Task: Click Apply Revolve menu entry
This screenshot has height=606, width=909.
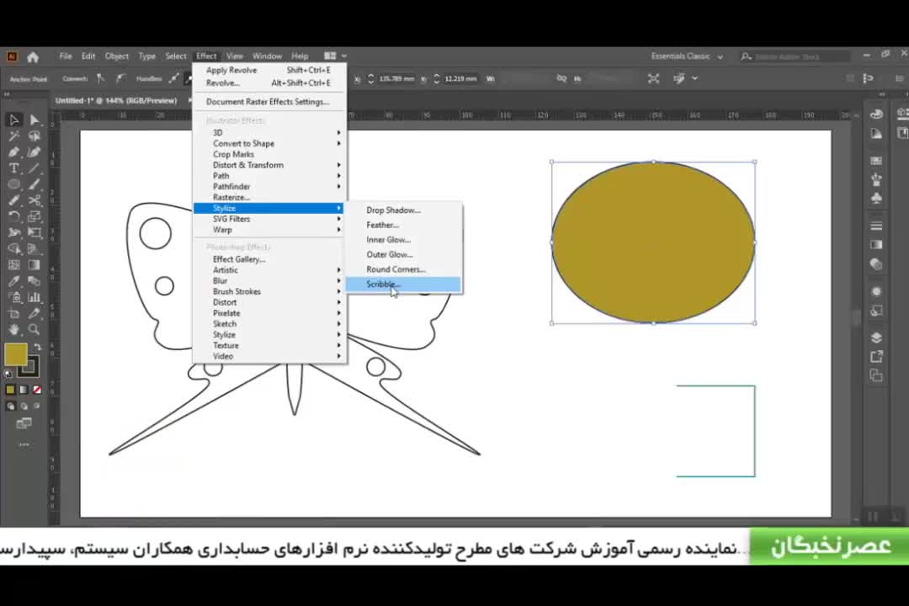Action: tap(269, 70)
